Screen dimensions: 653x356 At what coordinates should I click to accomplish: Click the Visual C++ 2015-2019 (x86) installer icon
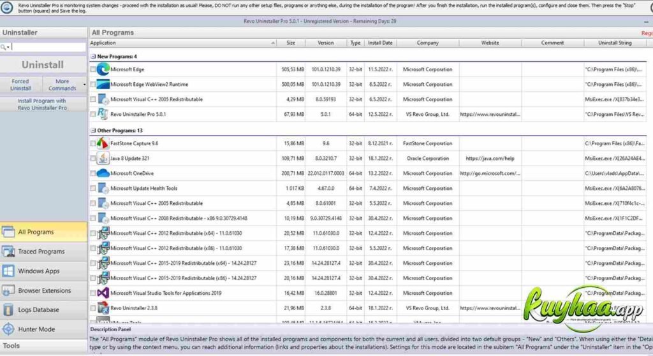tap(103, 278)
